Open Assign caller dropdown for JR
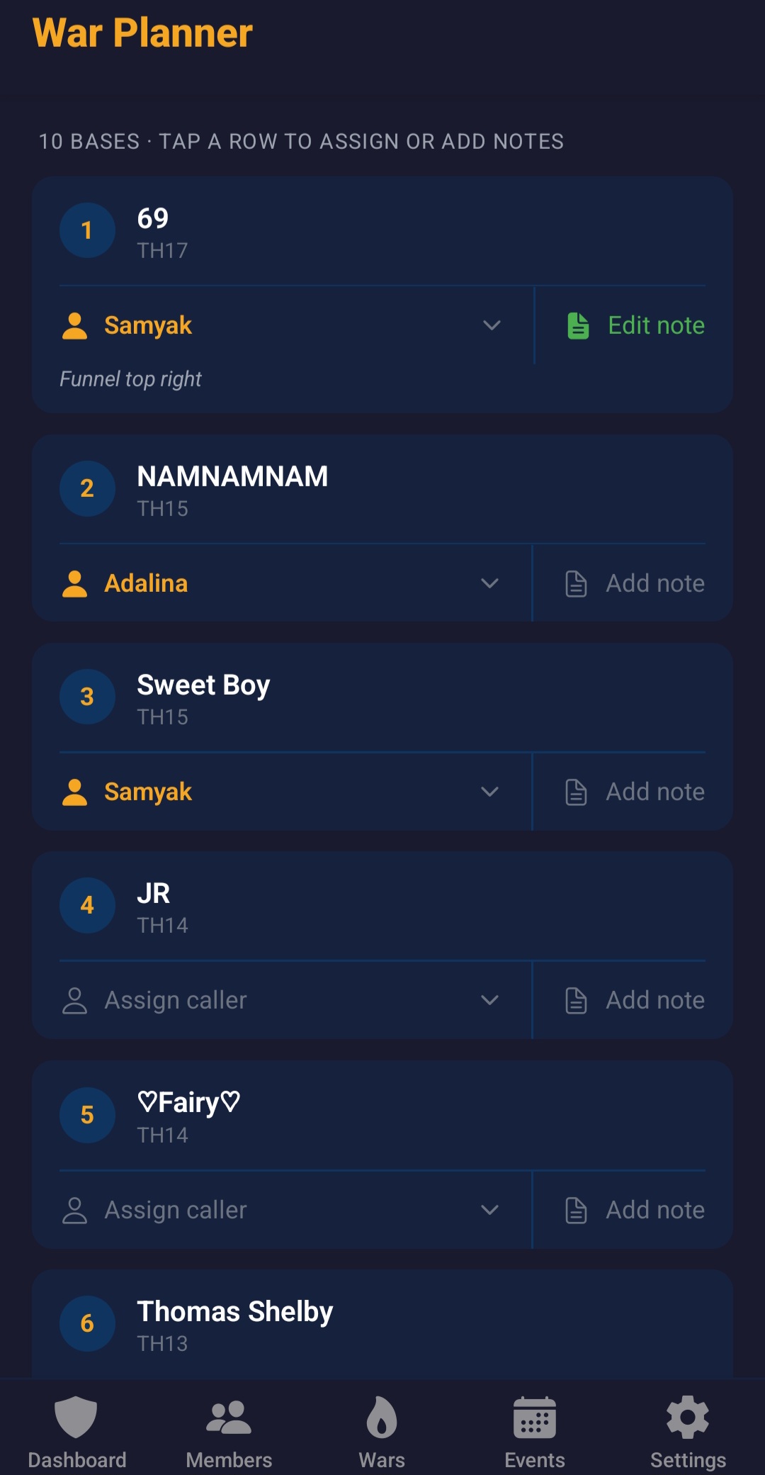Viewport: 765px width, 1475px height. point(489,1000)
